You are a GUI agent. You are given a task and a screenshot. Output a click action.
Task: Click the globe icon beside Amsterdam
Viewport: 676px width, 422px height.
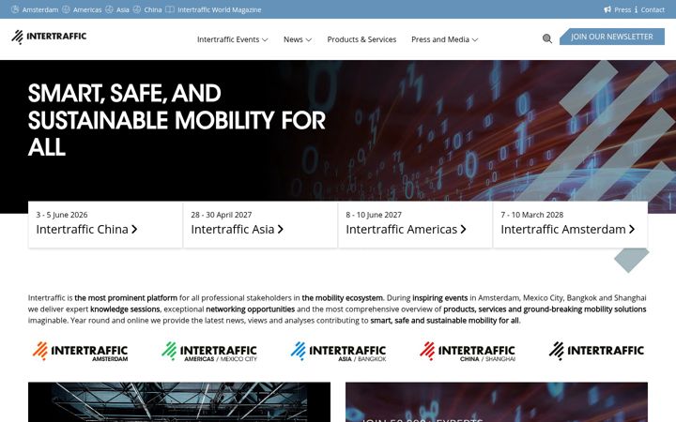click(x=15, y=9)
